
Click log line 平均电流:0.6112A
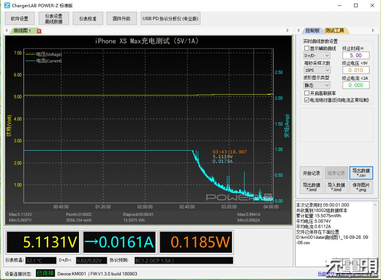tap(313, 226)
